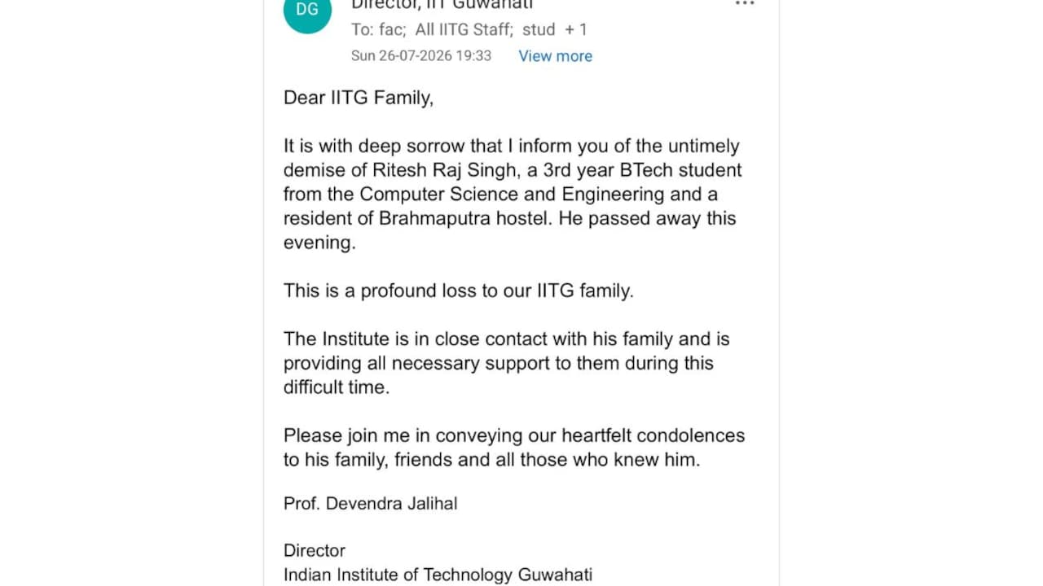Click the Sun 26-07-2026 19:33 timestamp

tap(421, 56)
